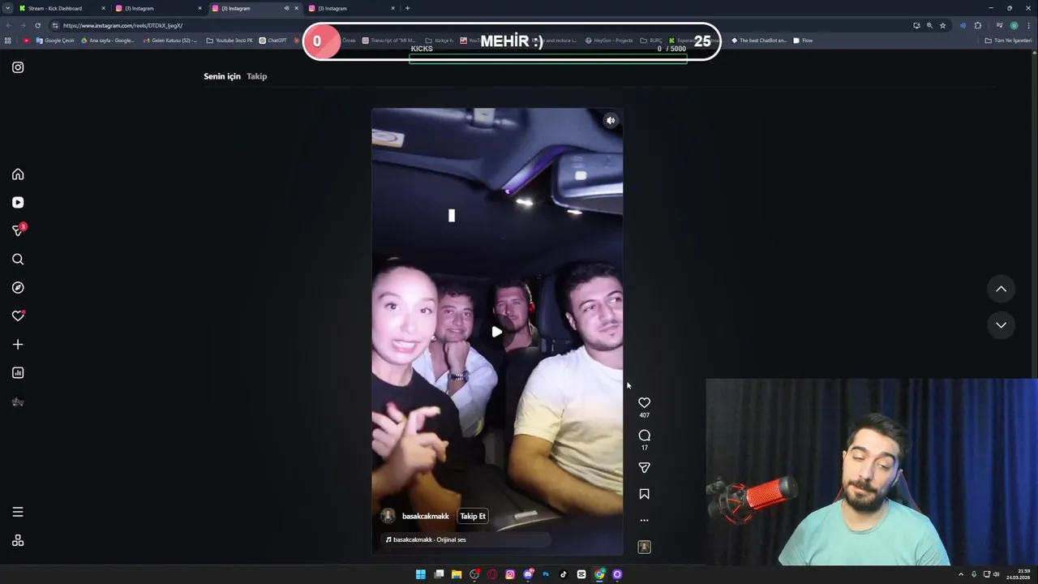Open the Chrome three-dot menu
The width and height of the screenshot is (1038, 584).
point(1028,25)
